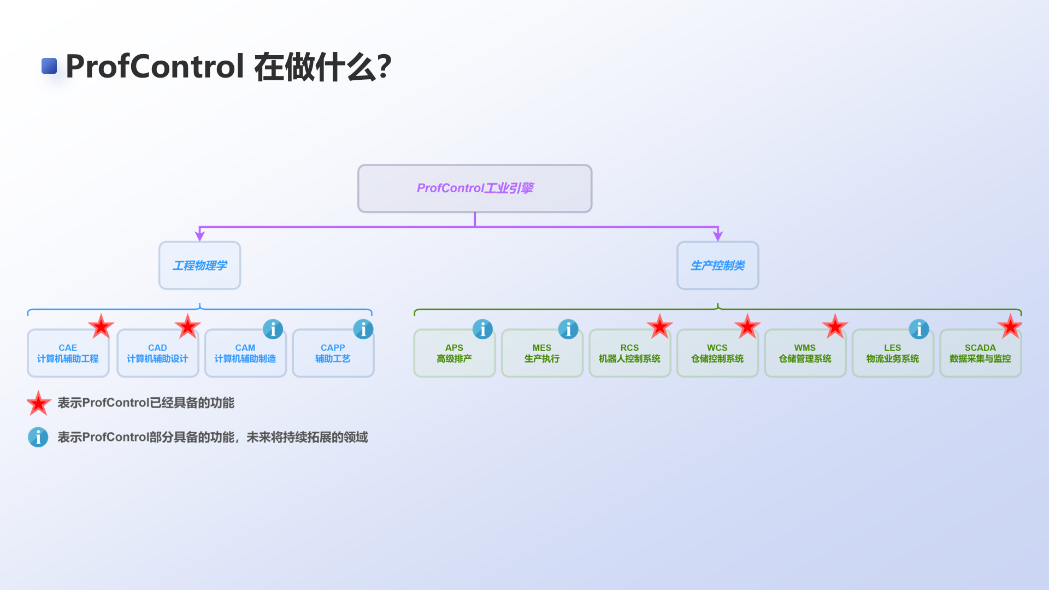Select the 生产控制类 category box
1049x590 pixels.
pos(717,265)
